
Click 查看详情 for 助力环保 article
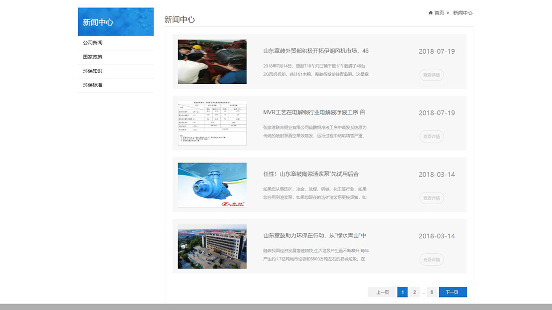point(432,260)
